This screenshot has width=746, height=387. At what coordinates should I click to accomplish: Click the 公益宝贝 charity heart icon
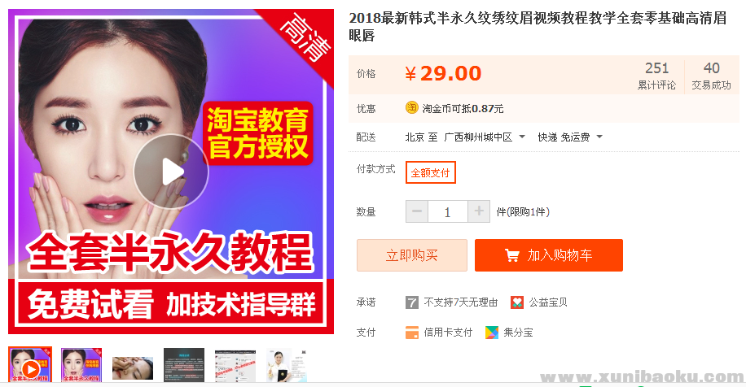click(516, 302)
